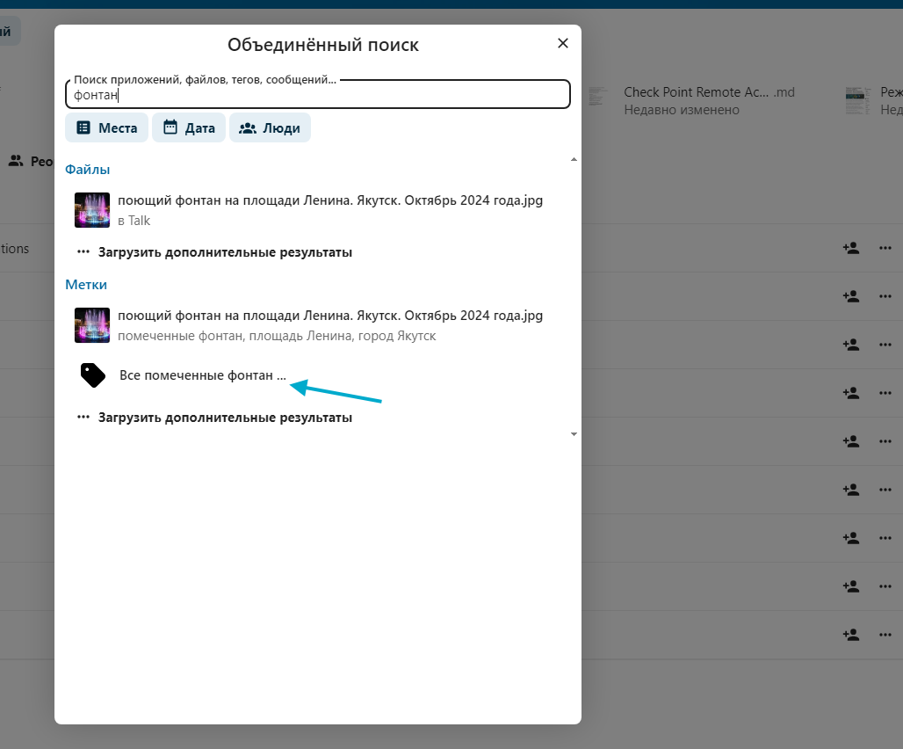Click the share icon in the topmost file row

pos(850,249)
